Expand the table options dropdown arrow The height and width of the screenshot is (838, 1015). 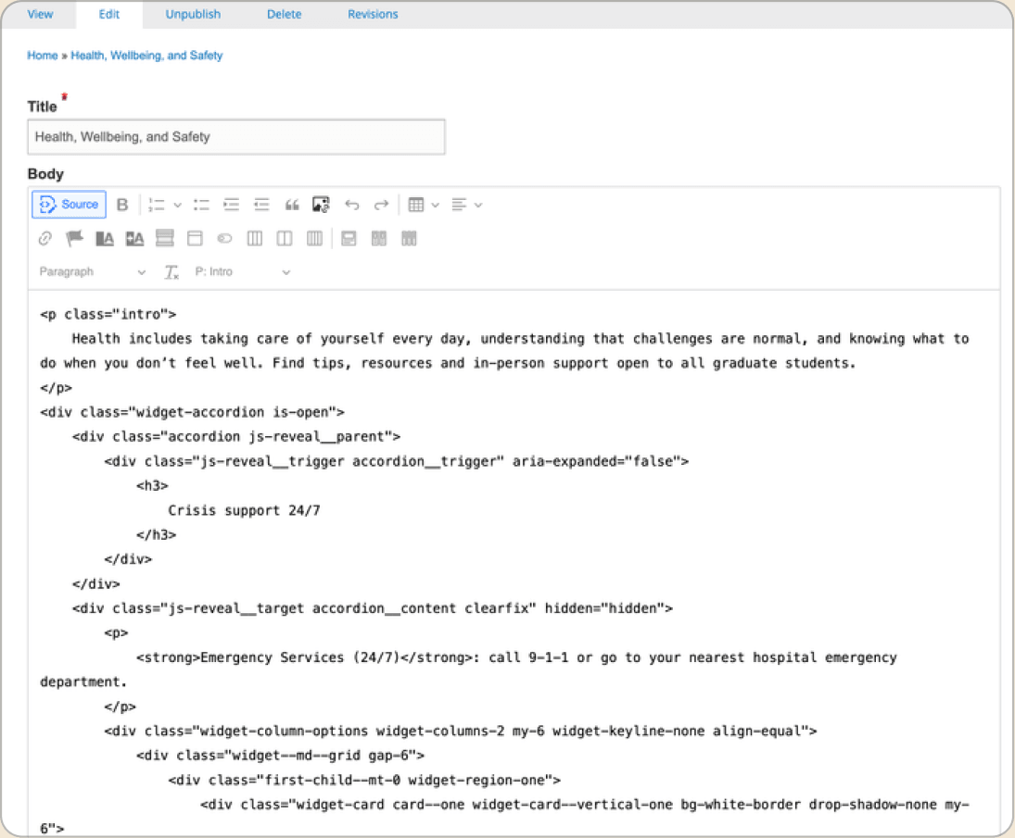coord(435,205)
